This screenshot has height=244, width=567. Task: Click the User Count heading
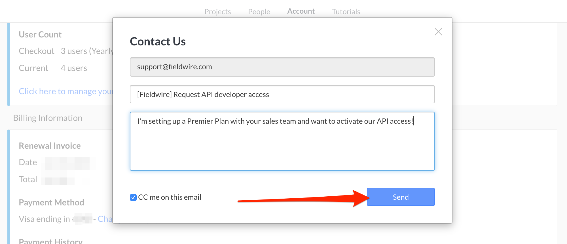pyautogui.click(x=40, y=35)
